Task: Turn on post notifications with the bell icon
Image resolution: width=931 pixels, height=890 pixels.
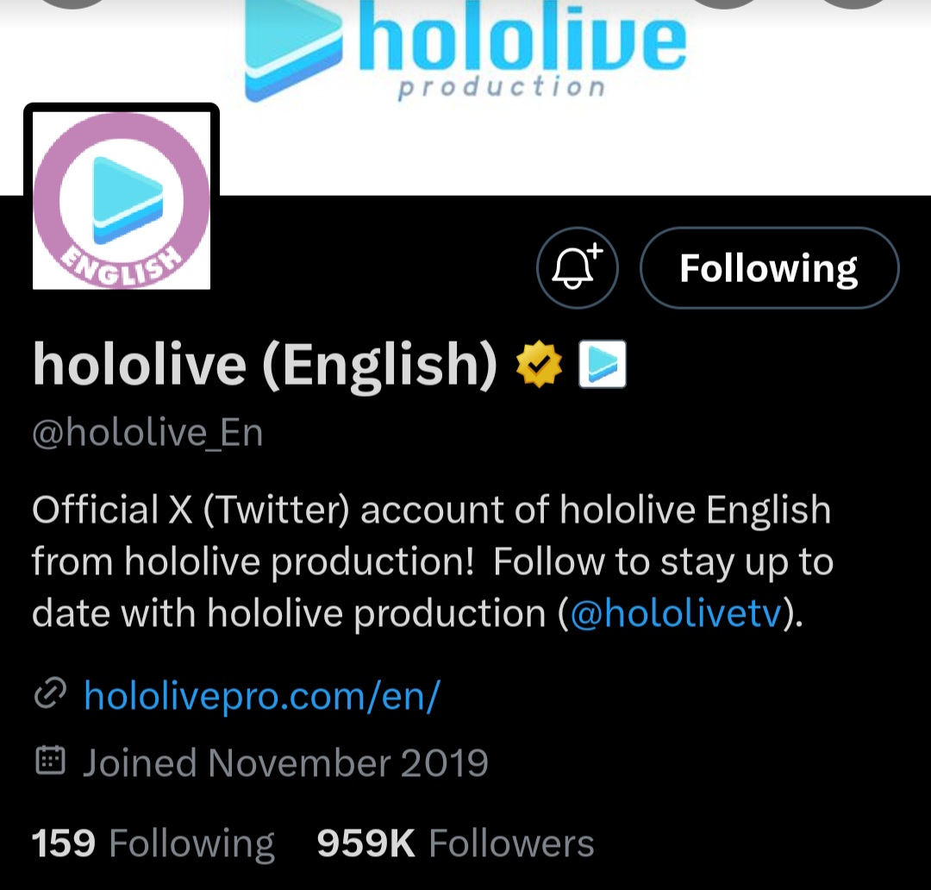Action: pyautogui.click(x=577, y=268)
